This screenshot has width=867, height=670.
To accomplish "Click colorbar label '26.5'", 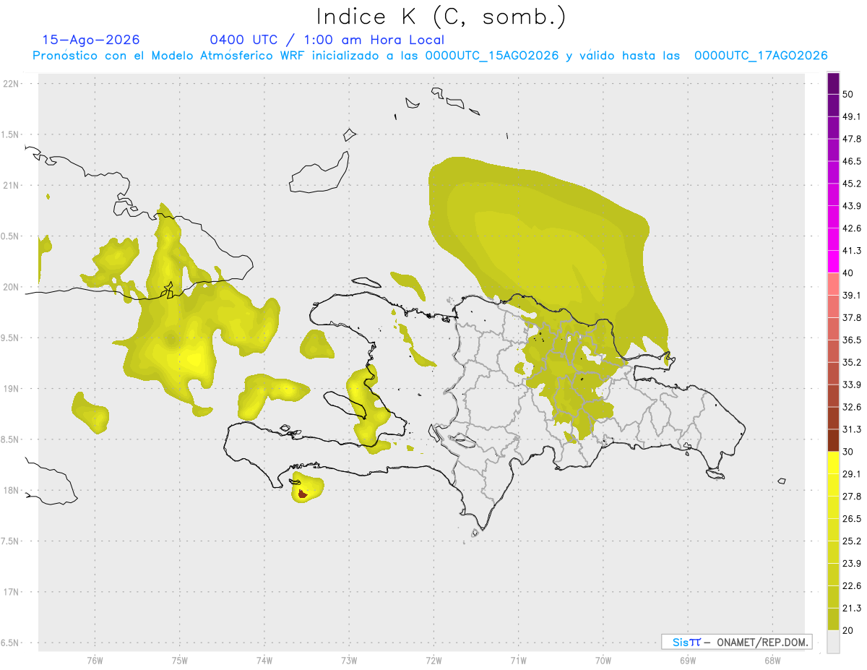I will pyautogui.click(x=852, y=518).
